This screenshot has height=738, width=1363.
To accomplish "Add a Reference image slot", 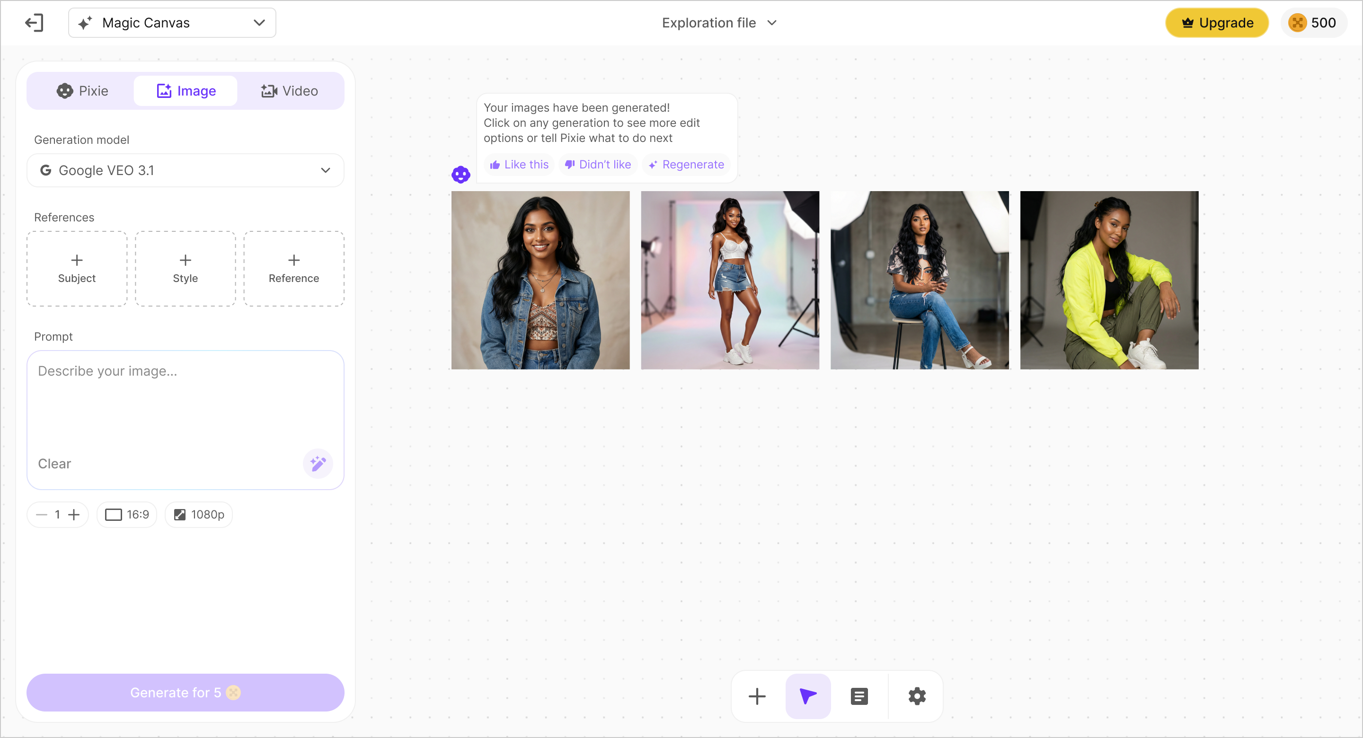I will (293, 269).
